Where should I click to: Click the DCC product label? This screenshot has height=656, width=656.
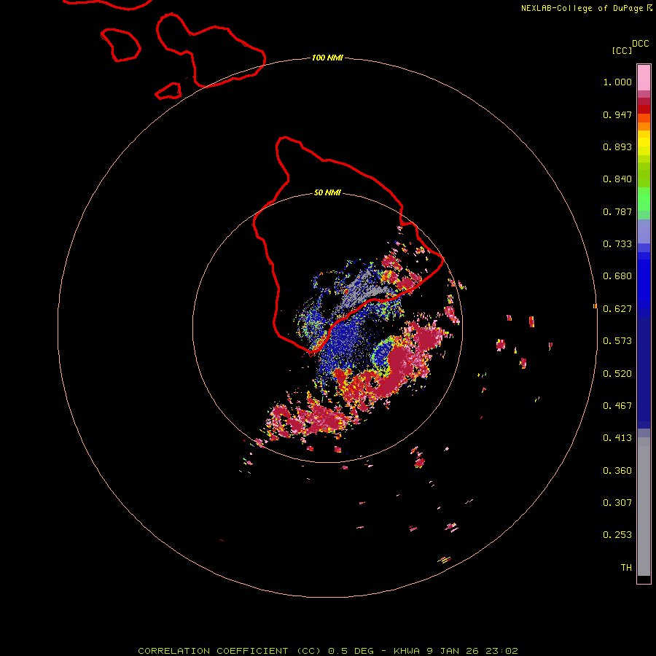pyautogui.click(x=641, y=44)
